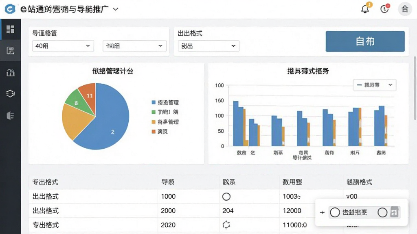Click the spinner icon in the 2020 row
Screen dimensions: 417x234
(226, 225)
